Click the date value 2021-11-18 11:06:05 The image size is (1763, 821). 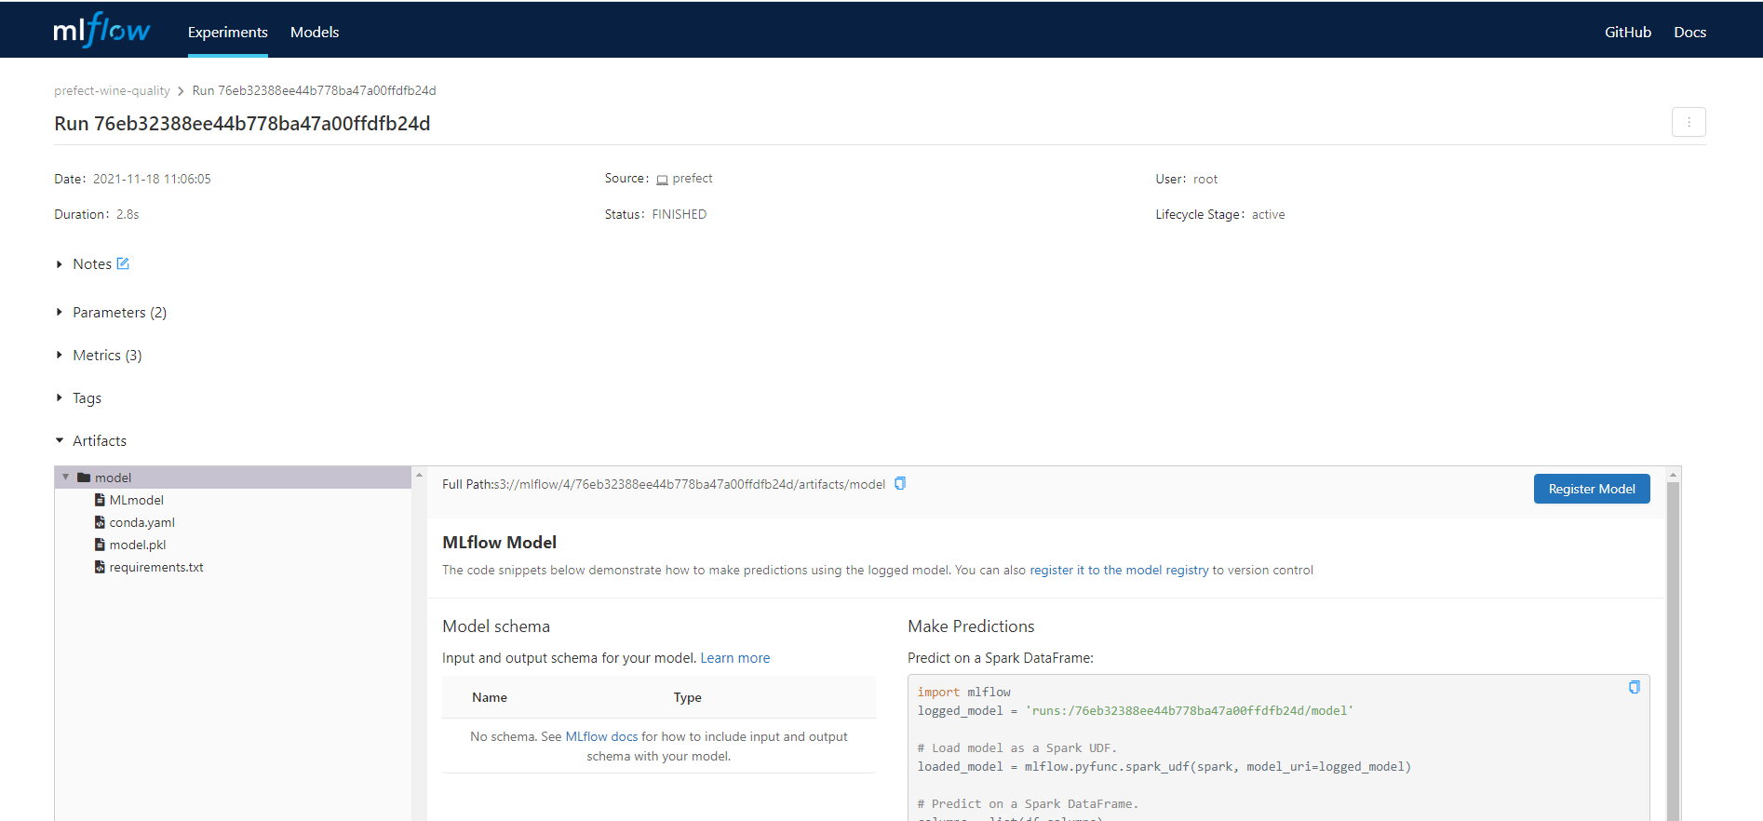(152, 179)
